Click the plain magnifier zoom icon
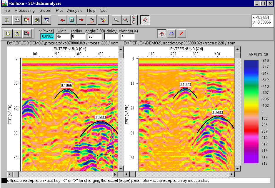275x188 pixels. coord(116,20)
